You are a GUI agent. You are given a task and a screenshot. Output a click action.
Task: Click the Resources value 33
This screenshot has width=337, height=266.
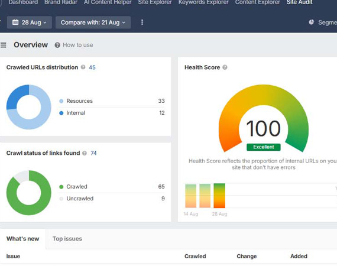tap(161, 101)
